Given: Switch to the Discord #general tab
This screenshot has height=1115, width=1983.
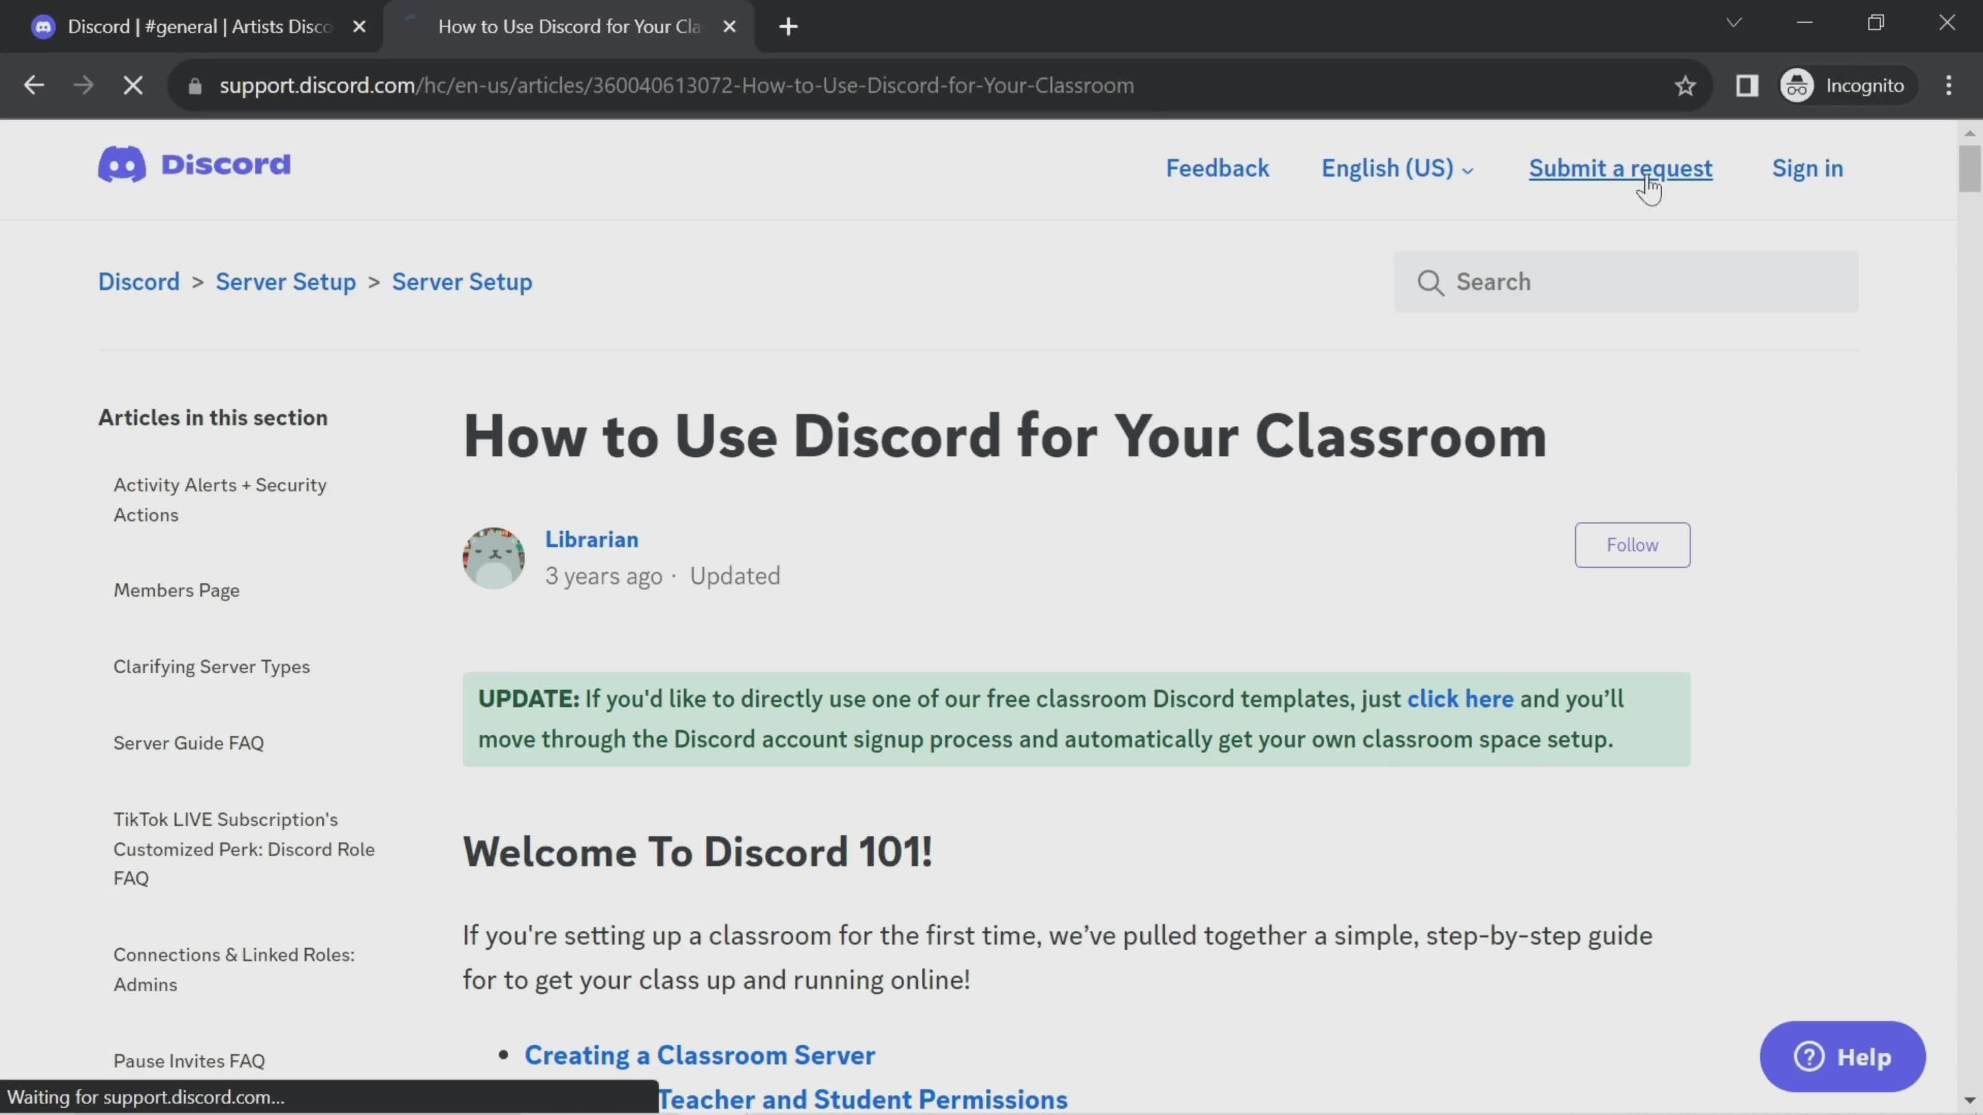Looking at the screenshot, I should (x=190, y=27).
